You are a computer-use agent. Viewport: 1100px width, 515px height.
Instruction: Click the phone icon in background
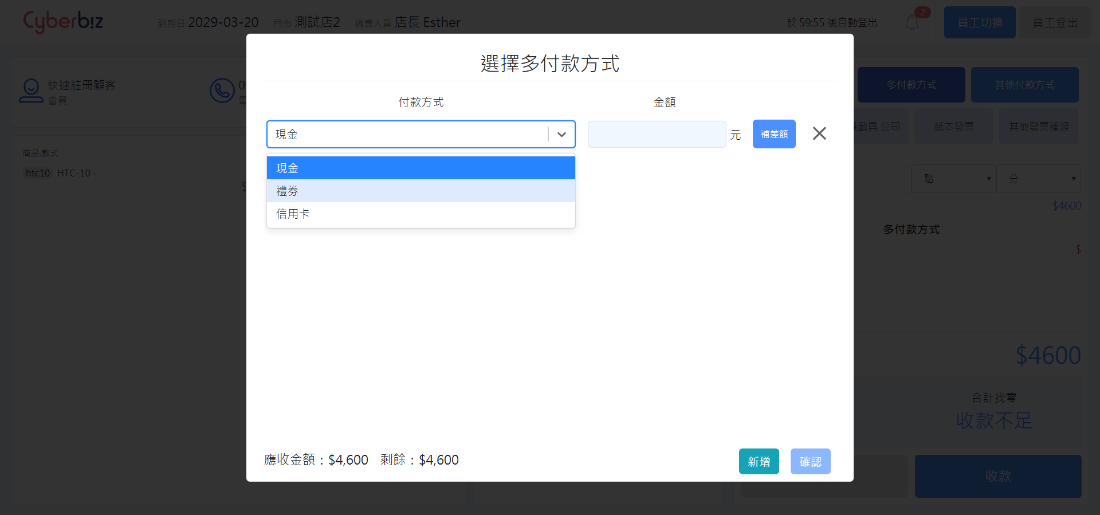pos(222,91)
